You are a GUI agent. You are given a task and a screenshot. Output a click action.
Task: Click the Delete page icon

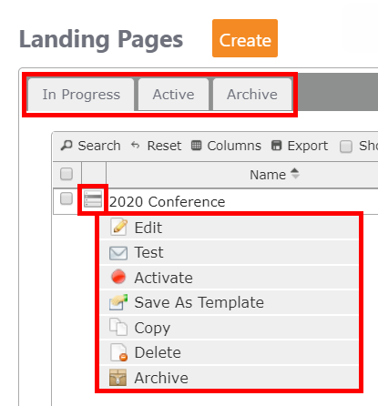(118, 352)
